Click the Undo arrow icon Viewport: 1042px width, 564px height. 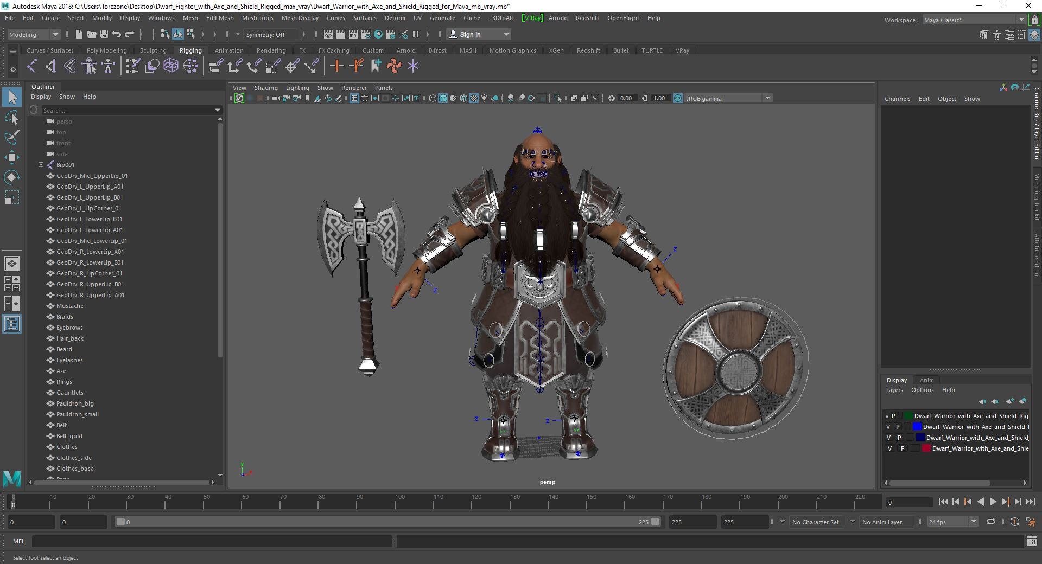click(x=116, y=34)
